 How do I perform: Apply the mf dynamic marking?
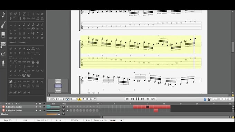click(29, 38)
